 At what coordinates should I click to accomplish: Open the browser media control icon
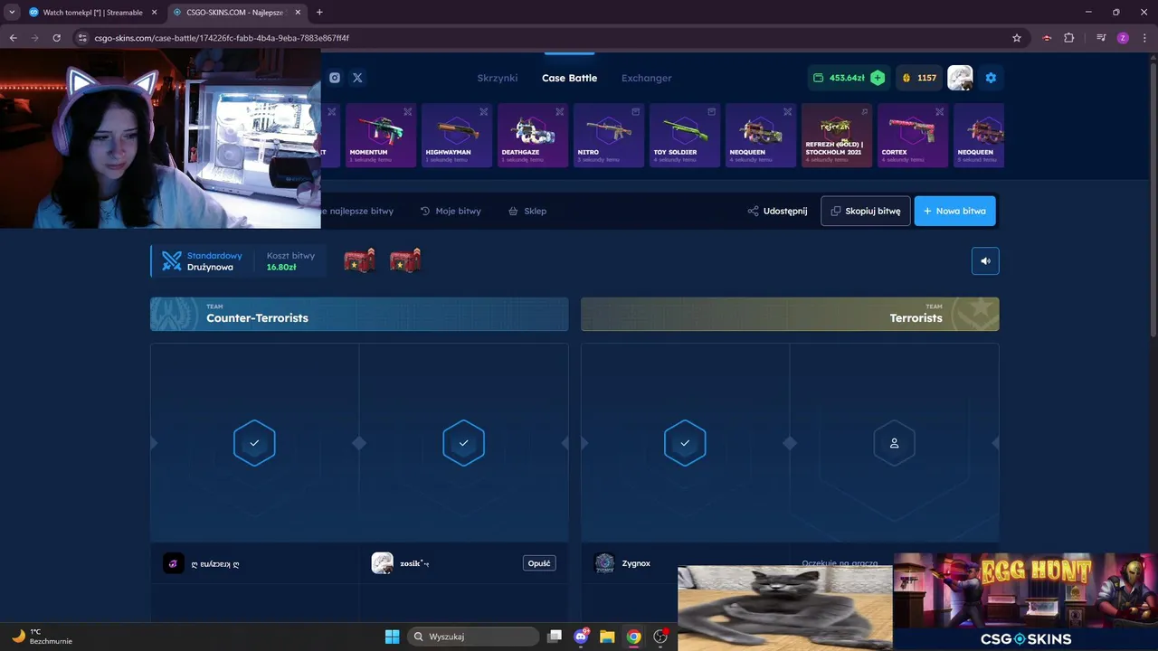tap(1101, 38)
